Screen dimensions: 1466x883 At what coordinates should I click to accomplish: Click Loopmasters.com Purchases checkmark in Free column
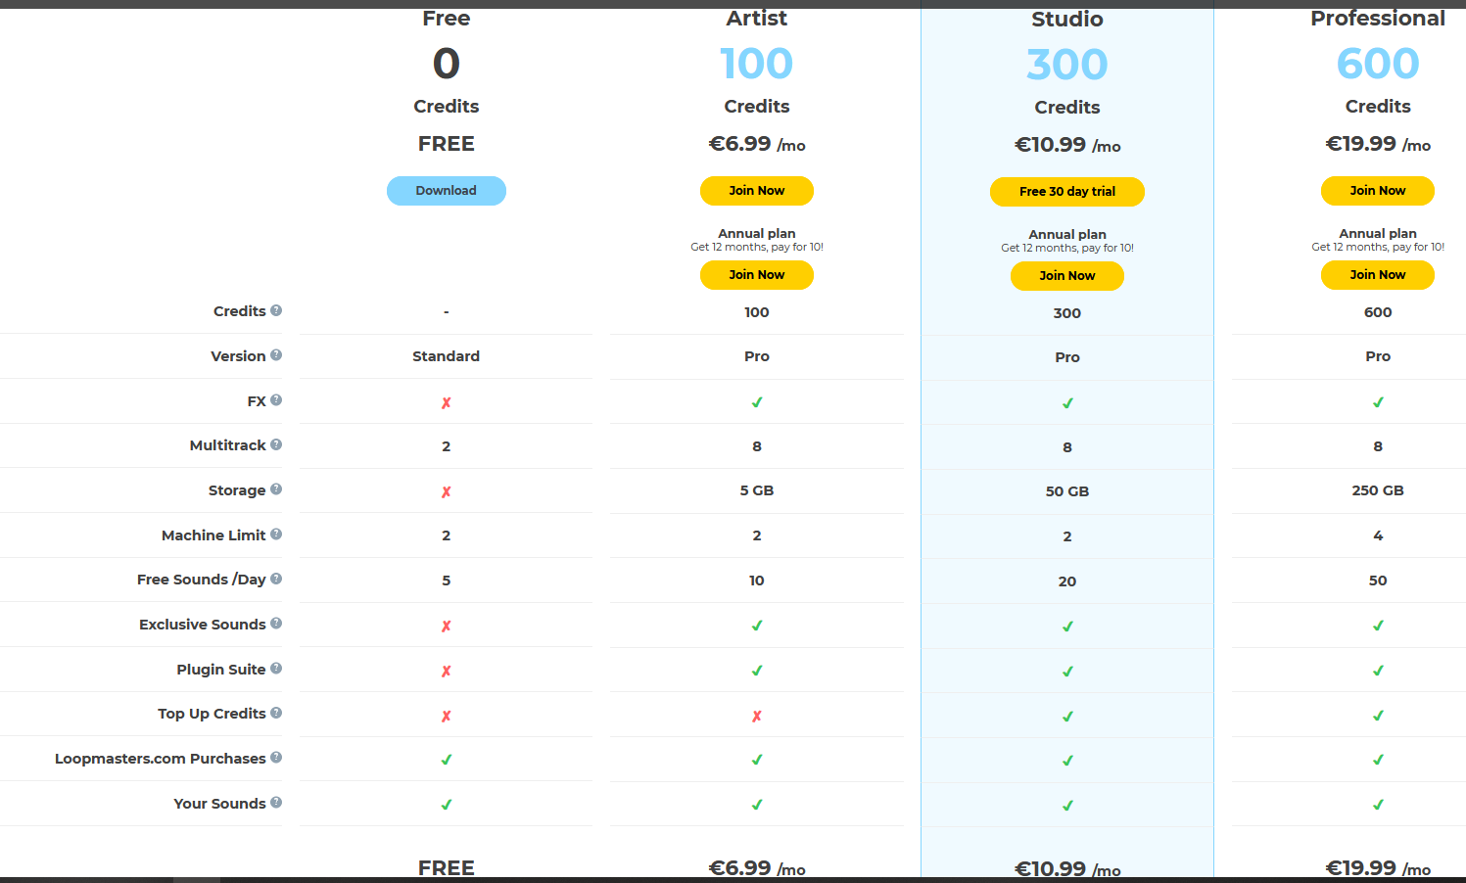(447, 760)
